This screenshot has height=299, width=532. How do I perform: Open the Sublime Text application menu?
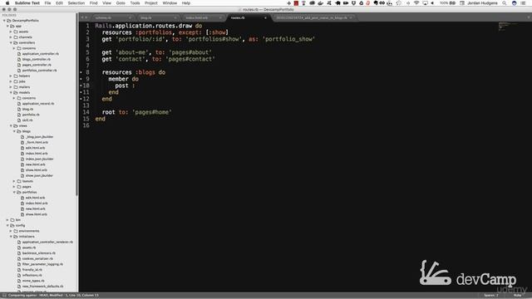tap(27, 3)
